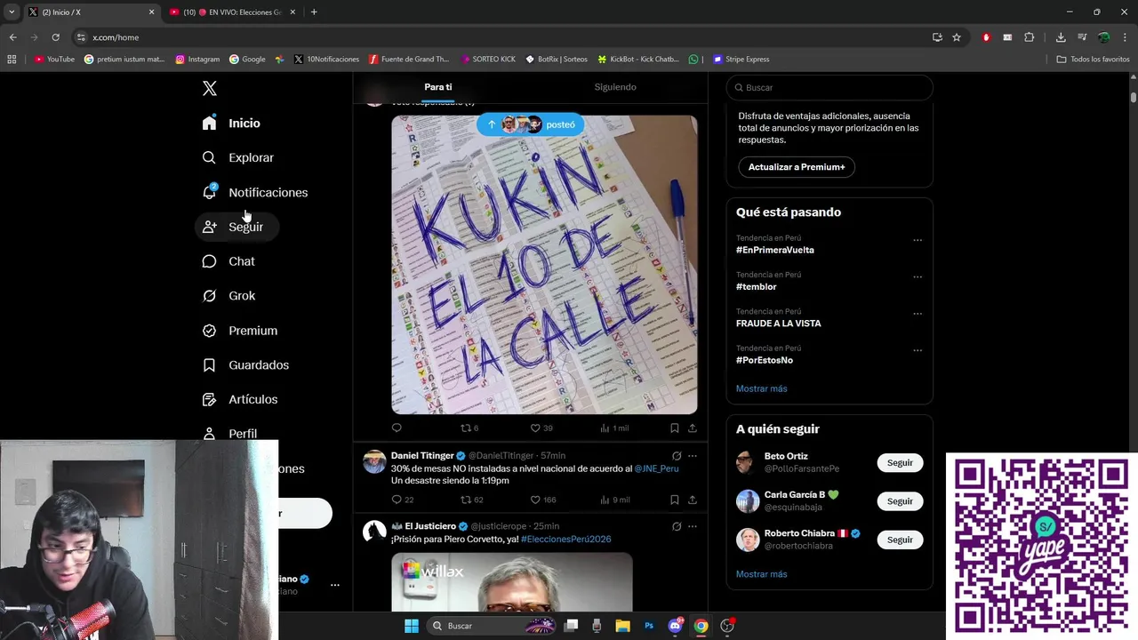Repost the KUKIN ballot post

tap(469, 428)
